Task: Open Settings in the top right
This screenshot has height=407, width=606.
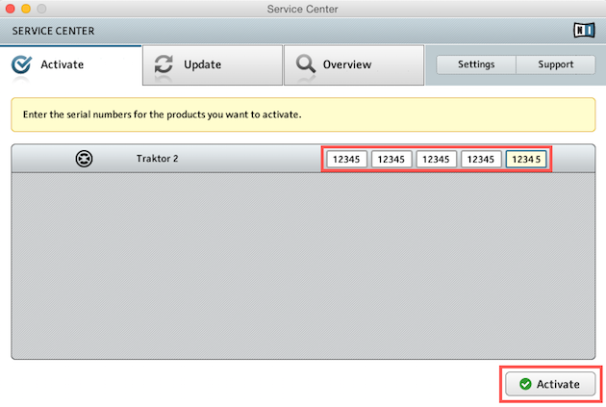Action: pyautogui.click(x=476, y=64)
